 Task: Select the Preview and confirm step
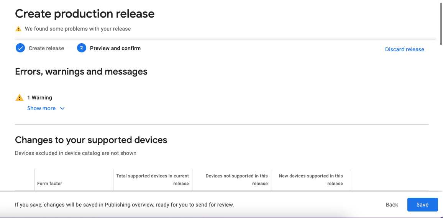pyautogui.click(x=115, y=49)
